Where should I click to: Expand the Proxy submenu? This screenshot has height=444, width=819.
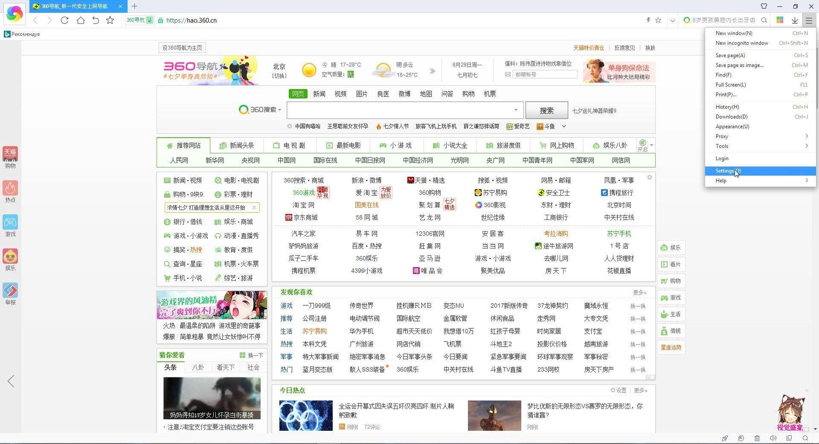click(761, 136)
